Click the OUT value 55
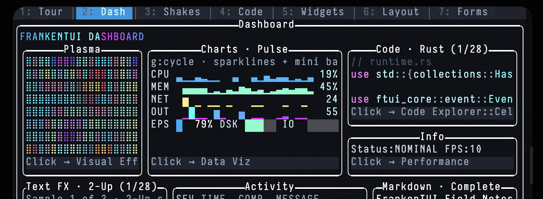Viewport: 543px width, 199px height. (x=332, y=112)
